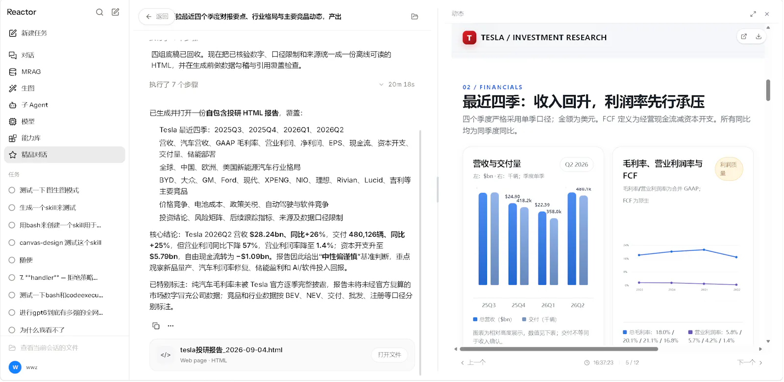This screenshot has height=382, width=784.
Task: Click the red Tesla T logo
Action: click(x=469, y=38)
